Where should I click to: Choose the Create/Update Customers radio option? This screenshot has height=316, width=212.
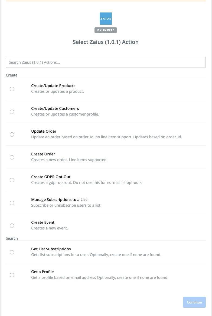coord(12,112)
